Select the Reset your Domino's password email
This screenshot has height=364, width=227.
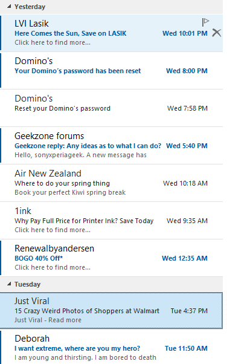111,108
